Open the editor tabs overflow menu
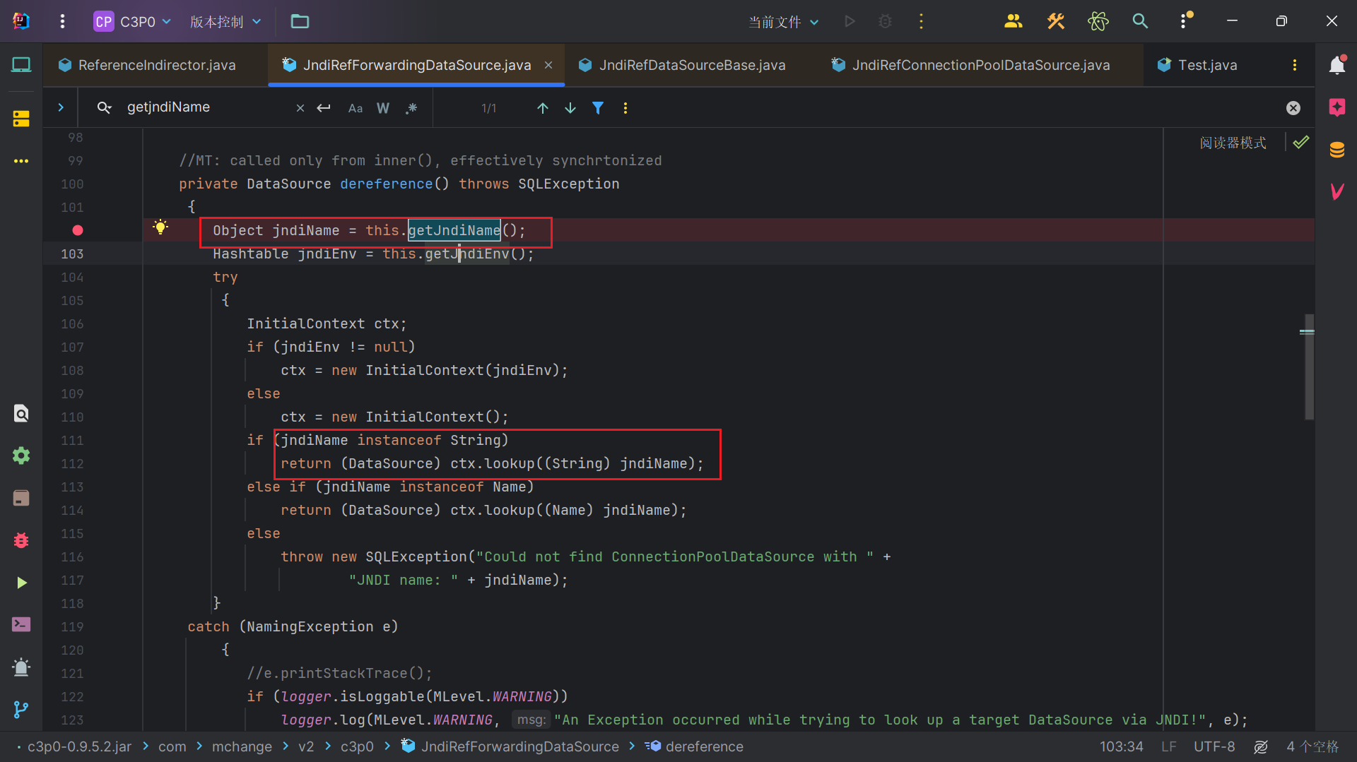The image size is (1357, 762). (x=1295, y=65)
